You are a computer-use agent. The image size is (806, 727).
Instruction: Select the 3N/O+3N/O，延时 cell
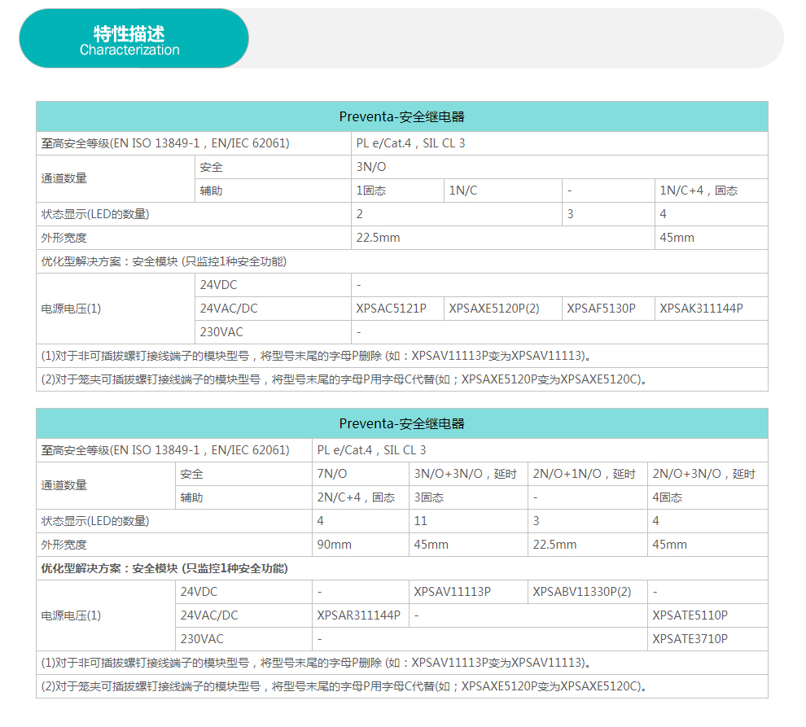click(x=468, y=474)
